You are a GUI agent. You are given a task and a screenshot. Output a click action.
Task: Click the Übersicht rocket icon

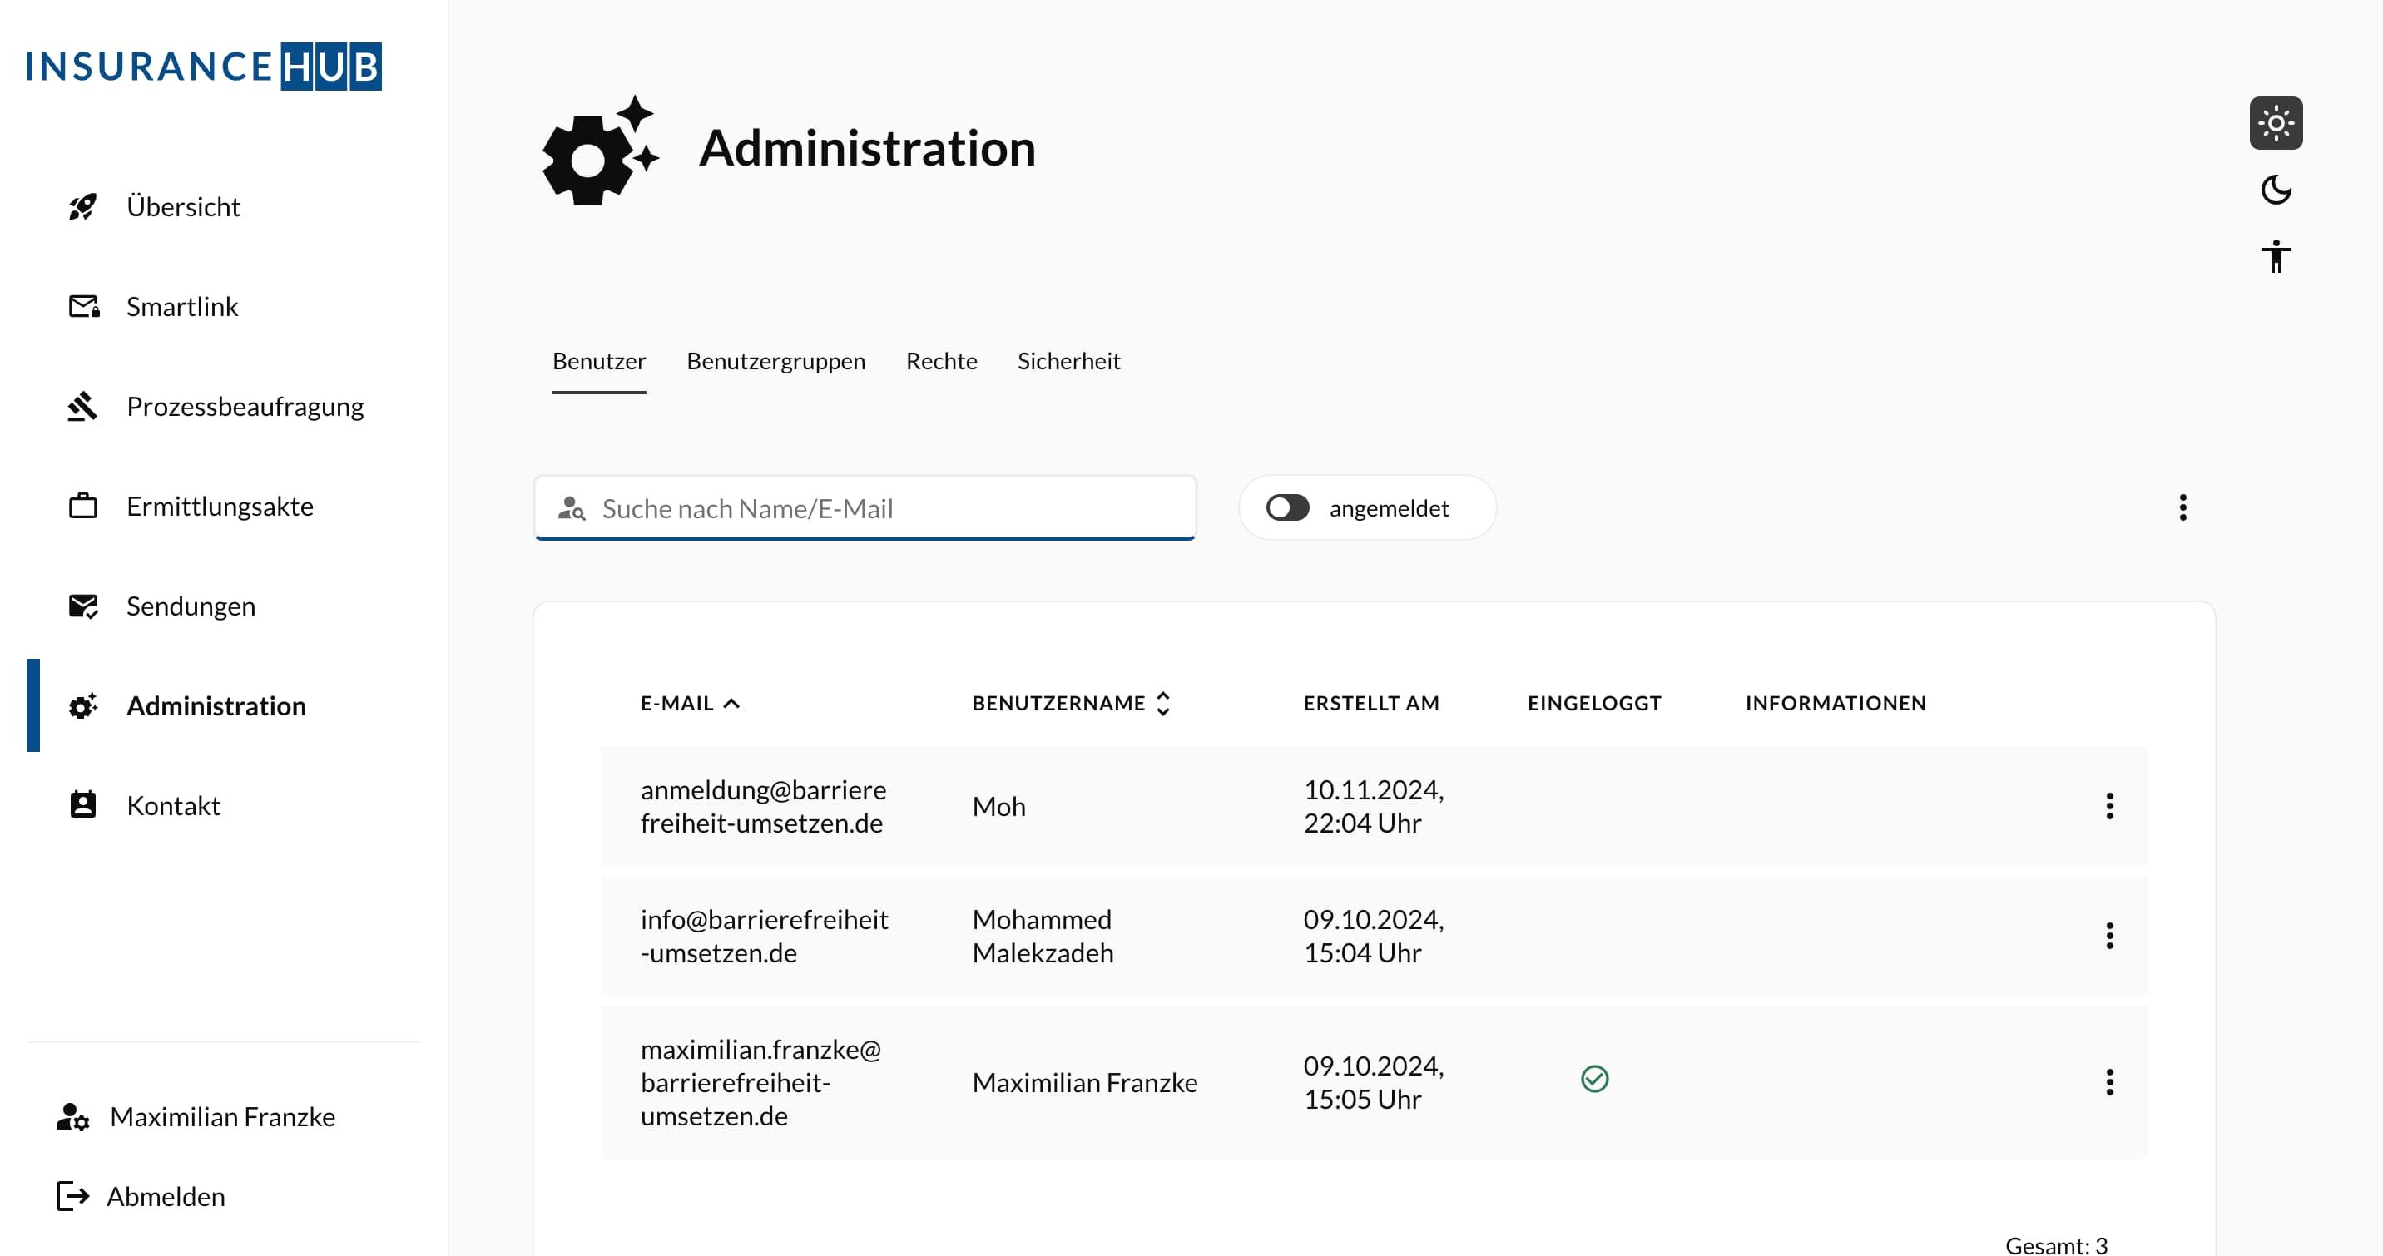(83, 206)
